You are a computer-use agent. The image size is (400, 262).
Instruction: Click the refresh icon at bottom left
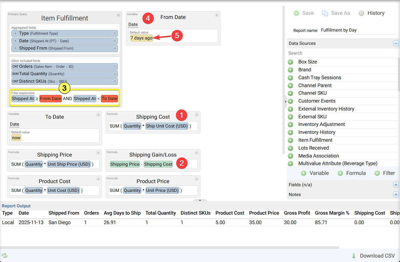[4, 256]
